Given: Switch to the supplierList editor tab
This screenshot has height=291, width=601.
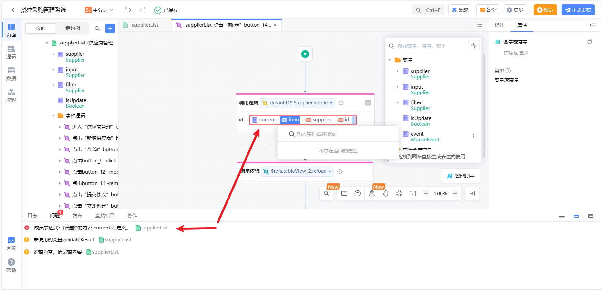Looking at the screenshot, I should [145, 25].
